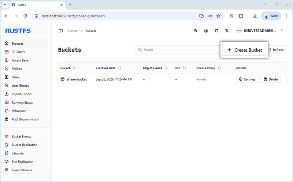Click the Site Replication cloud icon
Viewport: 293px width, 182px height.
pyautogui.click(x=7, y=161)
